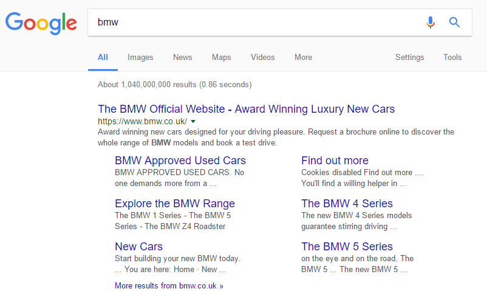Click the Award winning new cars description
This screenshot has height=303, width=487.
point(276,137)
